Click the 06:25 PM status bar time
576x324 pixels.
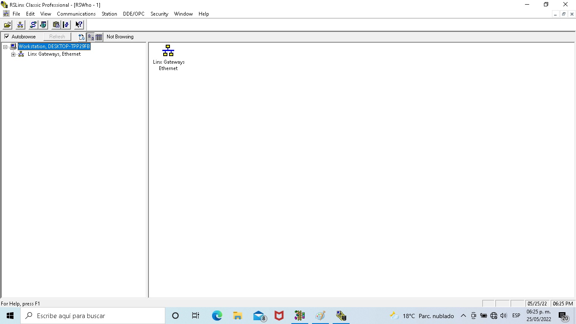point(563,304)
